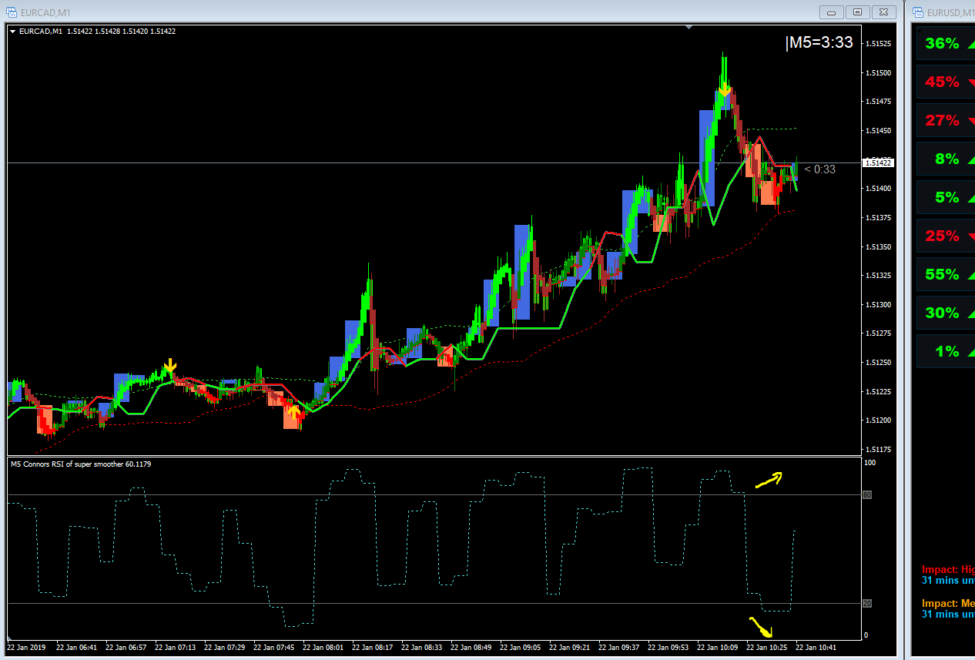Viewport: 975px width, 660px height.
Task: Click the upward yellow arrow in RSI subwindow
Action: coord(769,480)
